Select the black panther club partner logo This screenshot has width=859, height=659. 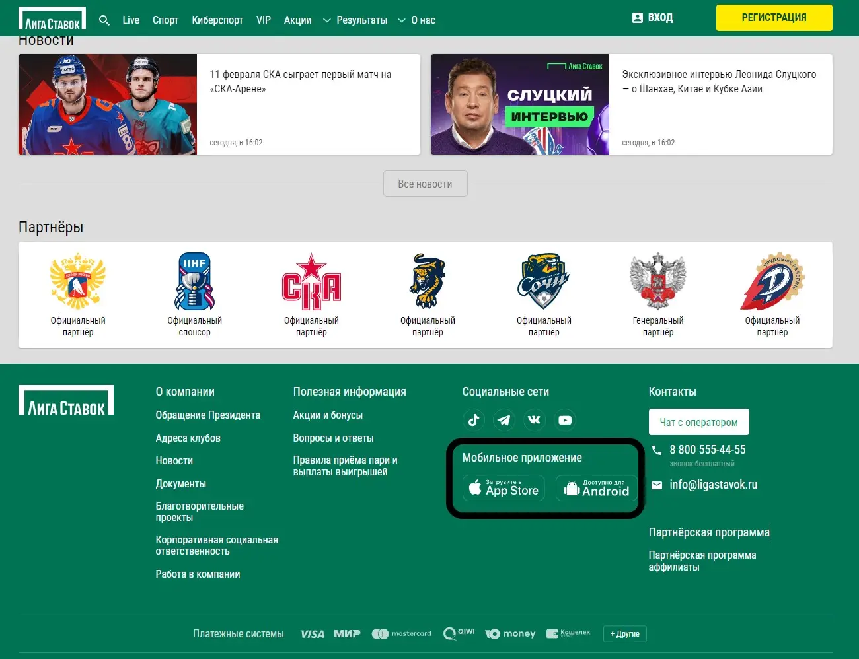coord(428,281)
